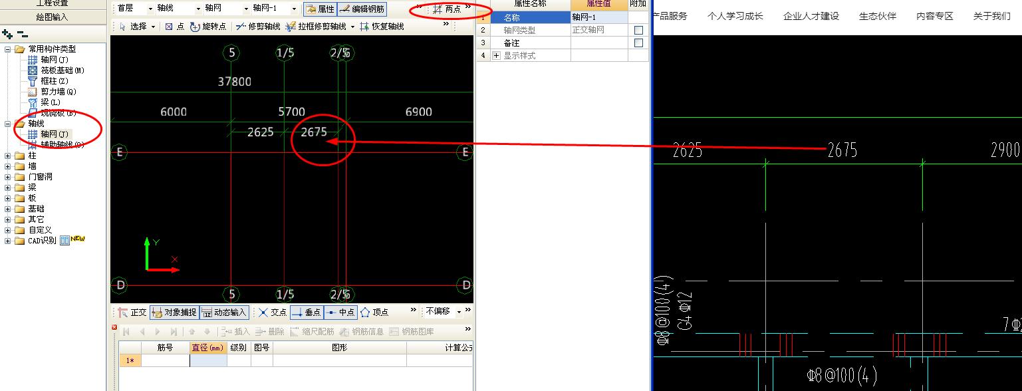Go to last record navigation arrow

pos(174,331)
